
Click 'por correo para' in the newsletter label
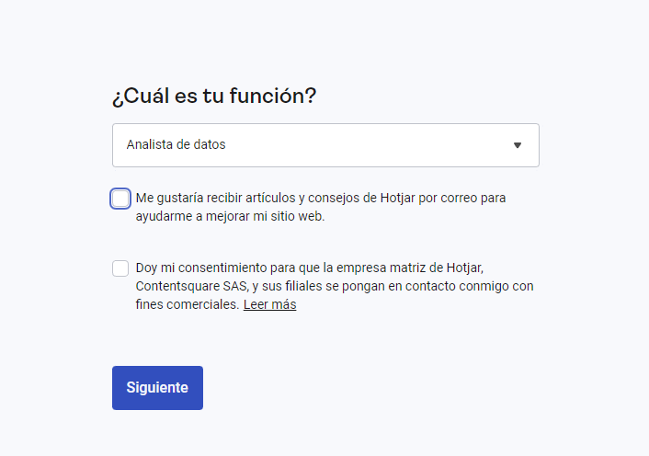461,198
